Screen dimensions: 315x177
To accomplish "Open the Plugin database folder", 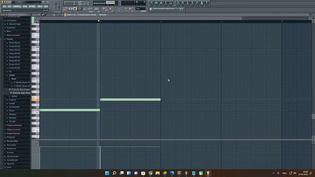I will click(x=14, y=125).
